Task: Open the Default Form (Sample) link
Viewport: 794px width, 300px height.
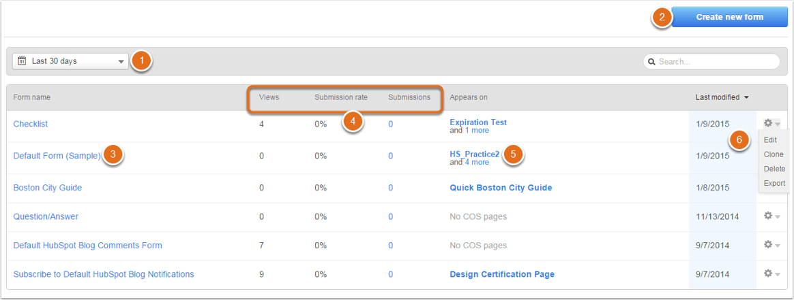Action: (57, 156)
